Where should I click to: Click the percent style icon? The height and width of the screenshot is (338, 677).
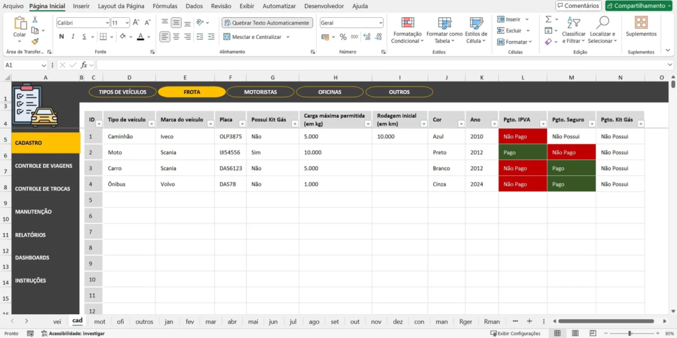click(x=342, y=37)
